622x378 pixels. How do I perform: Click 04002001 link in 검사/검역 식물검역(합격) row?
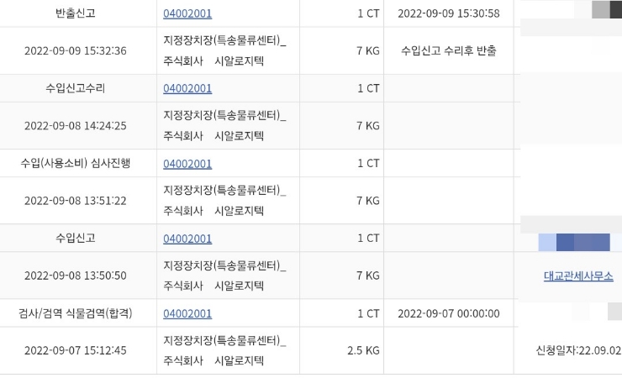(x=187, y=313)
